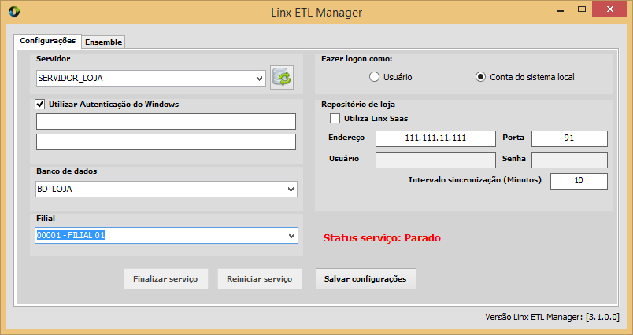Click the Finalizar serviço button
Viewport: 633px width, 335px height.
166,279
